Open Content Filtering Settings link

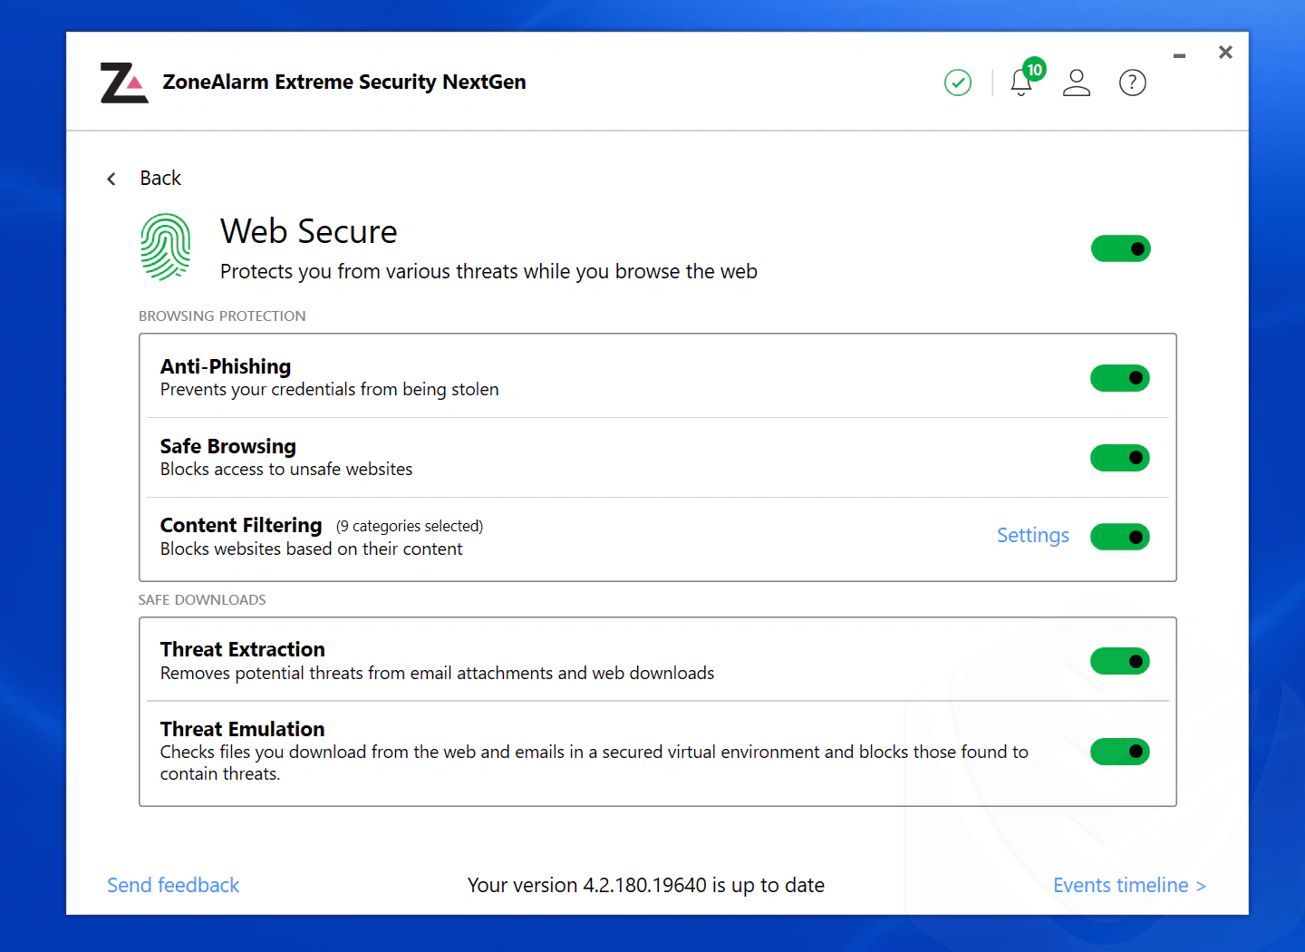[1033, 536]
